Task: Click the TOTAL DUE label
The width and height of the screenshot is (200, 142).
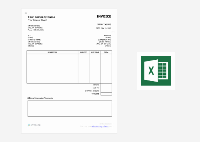Action: pos(95,94)
